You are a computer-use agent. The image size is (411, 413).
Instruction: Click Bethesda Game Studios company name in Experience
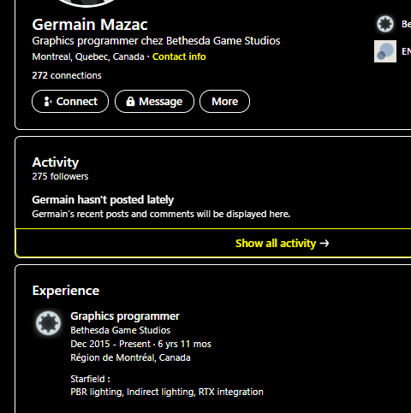121,330
